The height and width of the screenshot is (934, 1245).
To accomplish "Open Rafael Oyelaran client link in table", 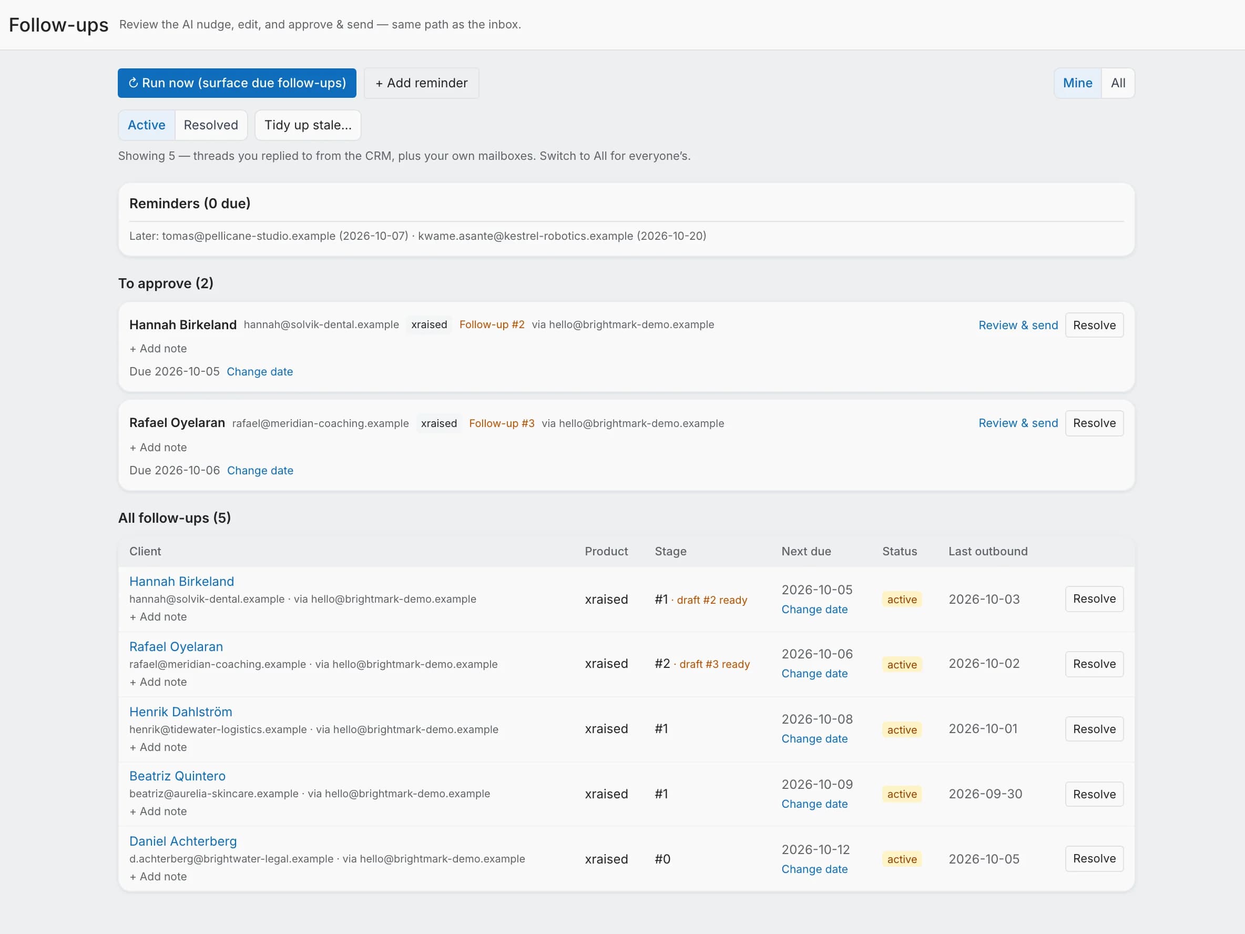I will coord(176,646).
